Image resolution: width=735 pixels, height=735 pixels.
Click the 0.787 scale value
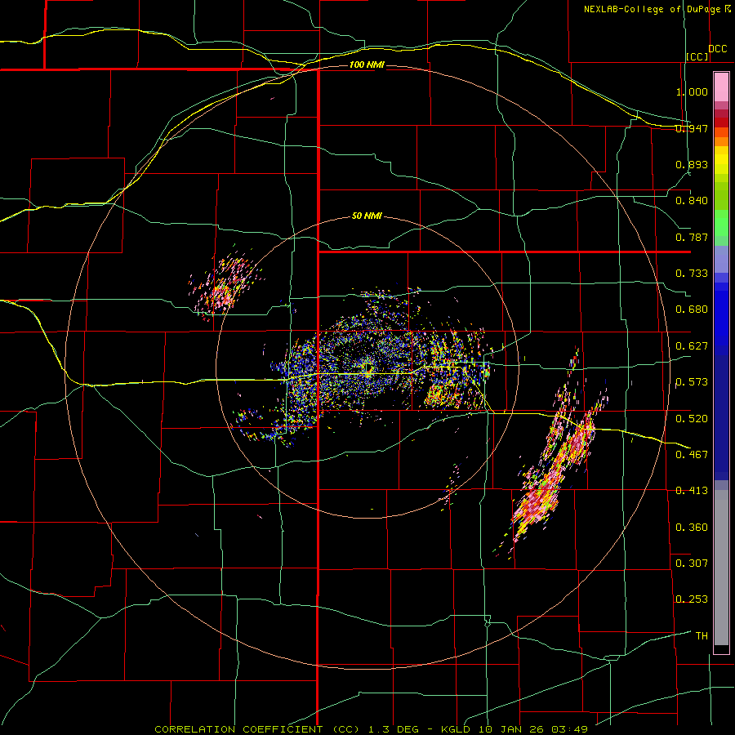coord(692,237)
